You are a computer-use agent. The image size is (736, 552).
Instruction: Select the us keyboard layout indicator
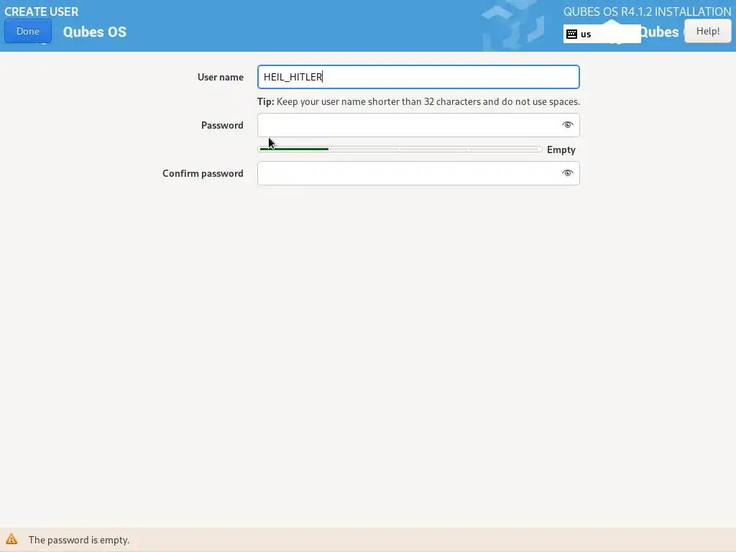(602, 34)
